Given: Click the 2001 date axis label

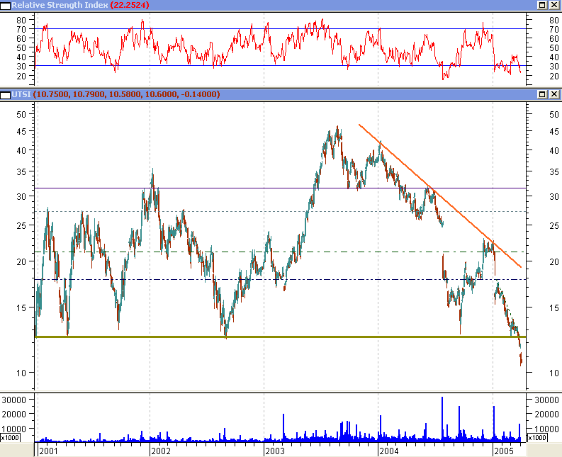Looking at the screenshot, I should (48, 451).
